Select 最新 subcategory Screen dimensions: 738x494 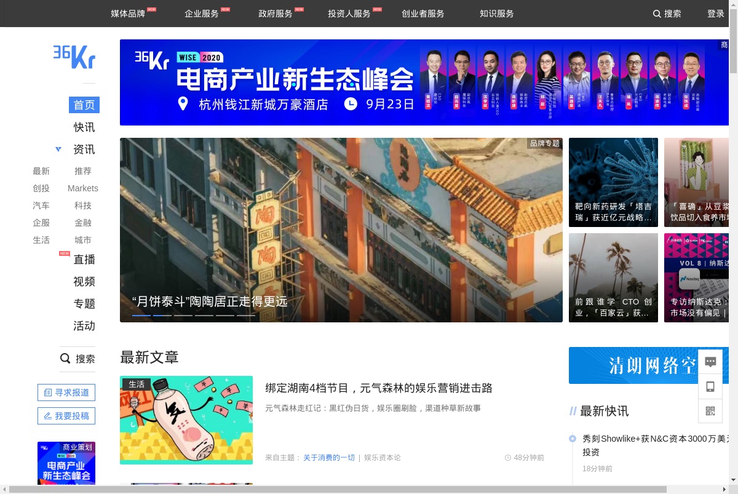(41, 171)
